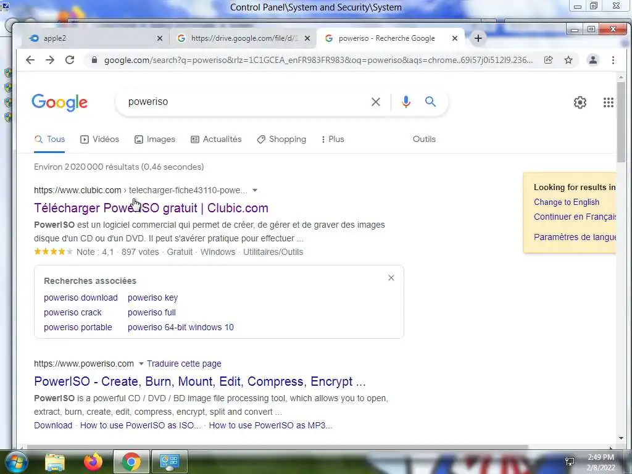This screenshot has width=632, height=474.
Task: Click the network tray icon
Action: point(570,462)
